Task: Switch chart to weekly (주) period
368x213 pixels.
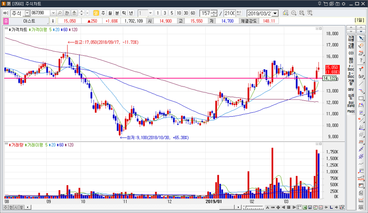Action: point(103,13)
